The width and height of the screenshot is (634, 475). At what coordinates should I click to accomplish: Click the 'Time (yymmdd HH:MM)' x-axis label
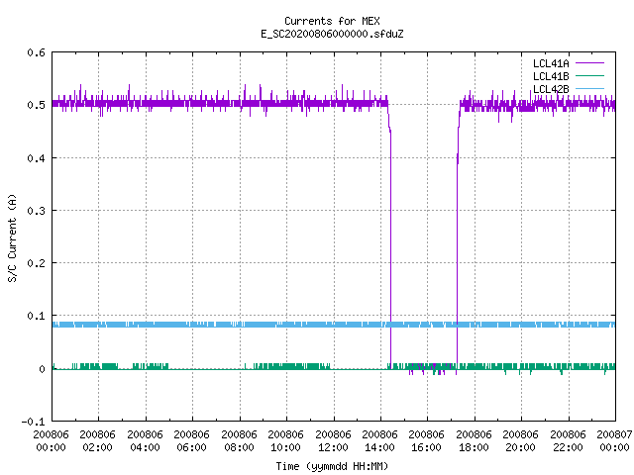[332, 466]
